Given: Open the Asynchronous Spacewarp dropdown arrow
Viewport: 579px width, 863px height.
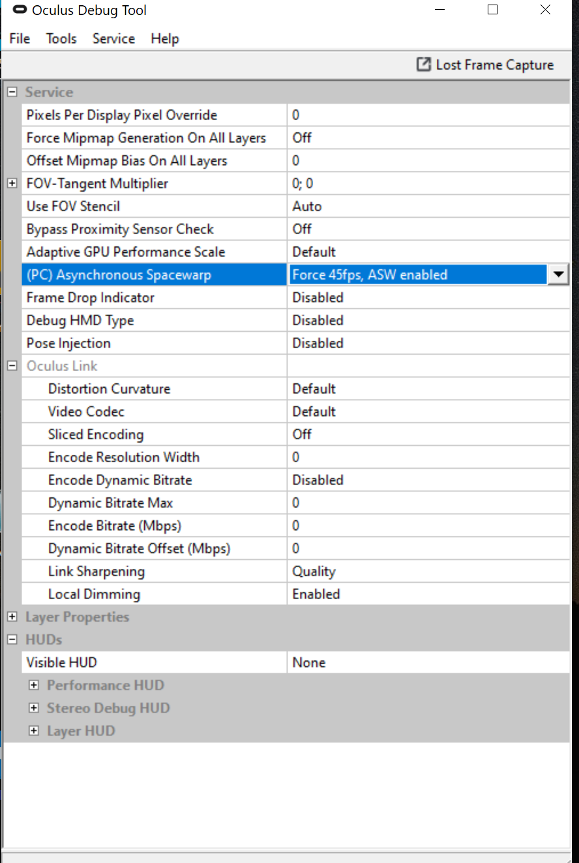Looking at the screenshot, I should (558, 274).
